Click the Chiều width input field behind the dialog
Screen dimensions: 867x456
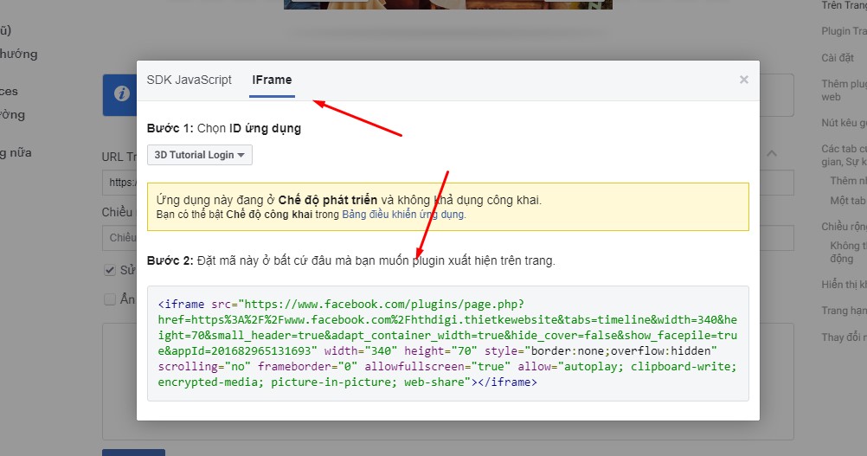pos(119,238)
